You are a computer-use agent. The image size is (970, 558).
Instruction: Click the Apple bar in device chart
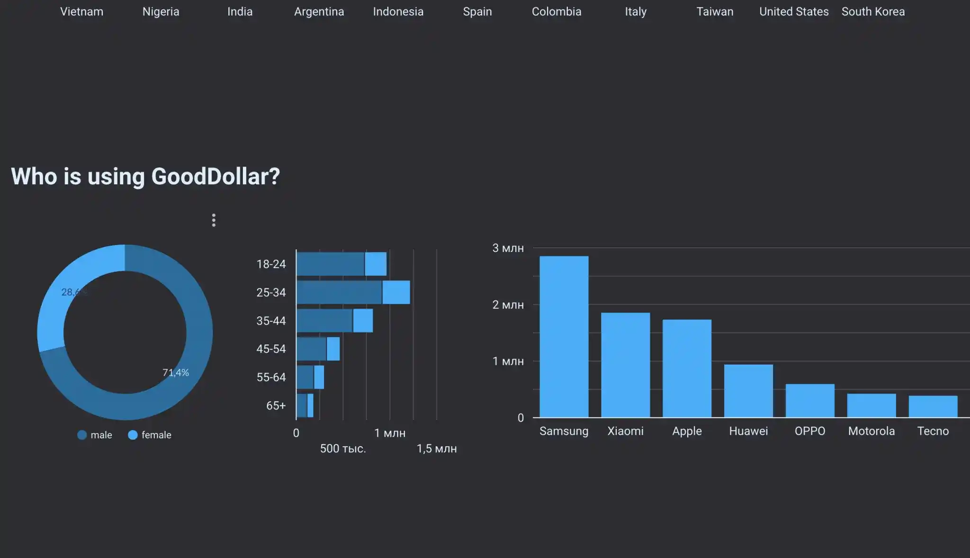click(687, 369)
